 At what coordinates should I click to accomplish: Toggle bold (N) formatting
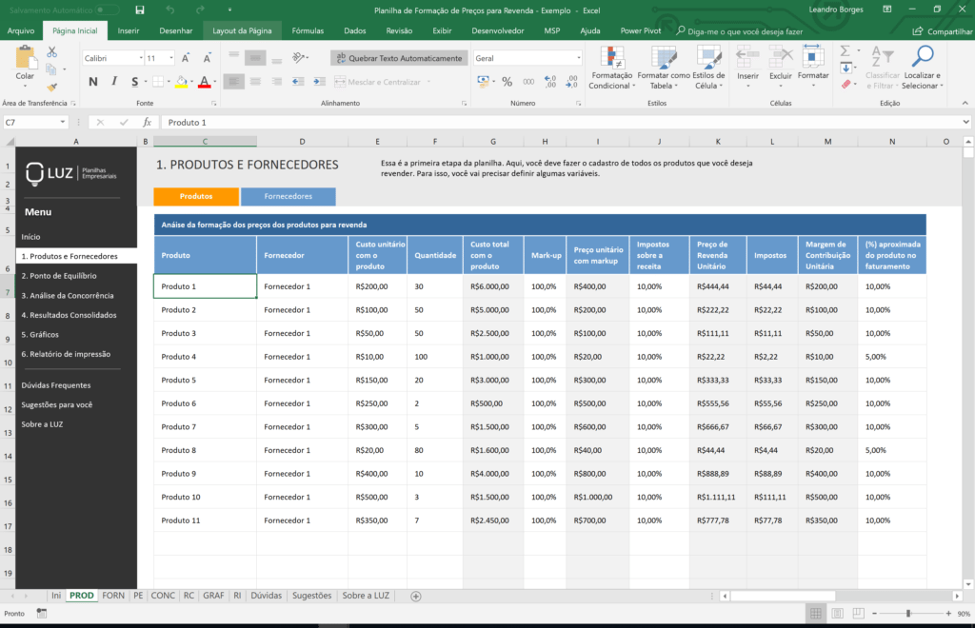92,82
